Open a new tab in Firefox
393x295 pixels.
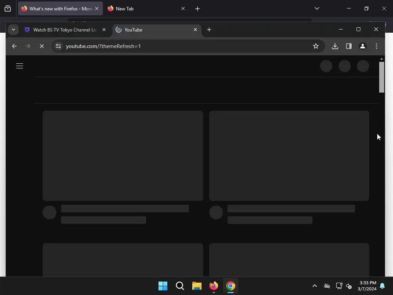click(198, 9)
